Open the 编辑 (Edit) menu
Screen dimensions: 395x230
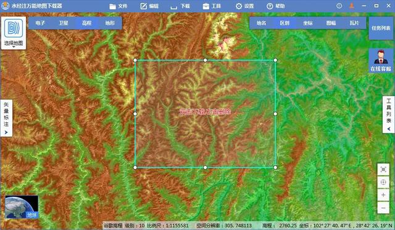click(149, 6)
